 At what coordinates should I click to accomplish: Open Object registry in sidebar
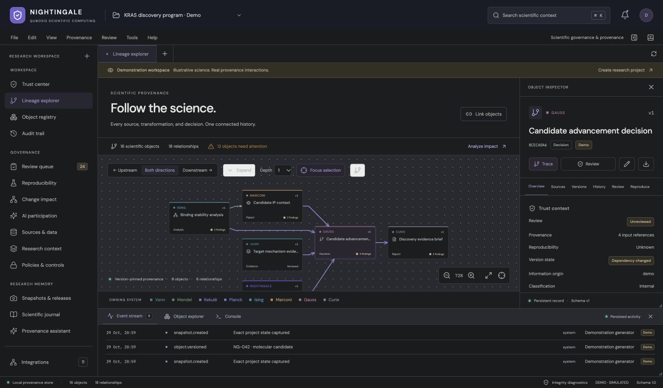pos(49,117)
